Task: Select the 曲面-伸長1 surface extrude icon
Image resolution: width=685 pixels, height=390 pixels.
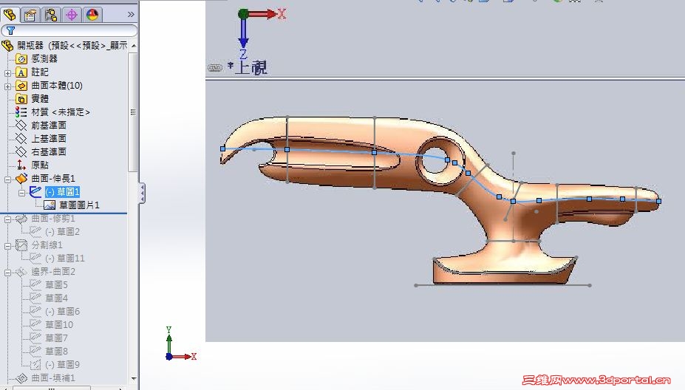Action: 21,178
